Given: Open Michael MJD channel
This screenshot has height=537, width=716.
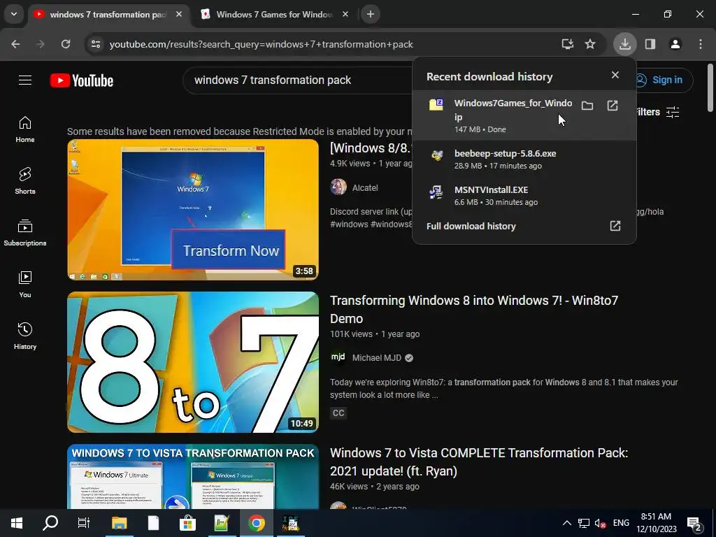Looking at the screenshot, I should click(x=377, y=358).
